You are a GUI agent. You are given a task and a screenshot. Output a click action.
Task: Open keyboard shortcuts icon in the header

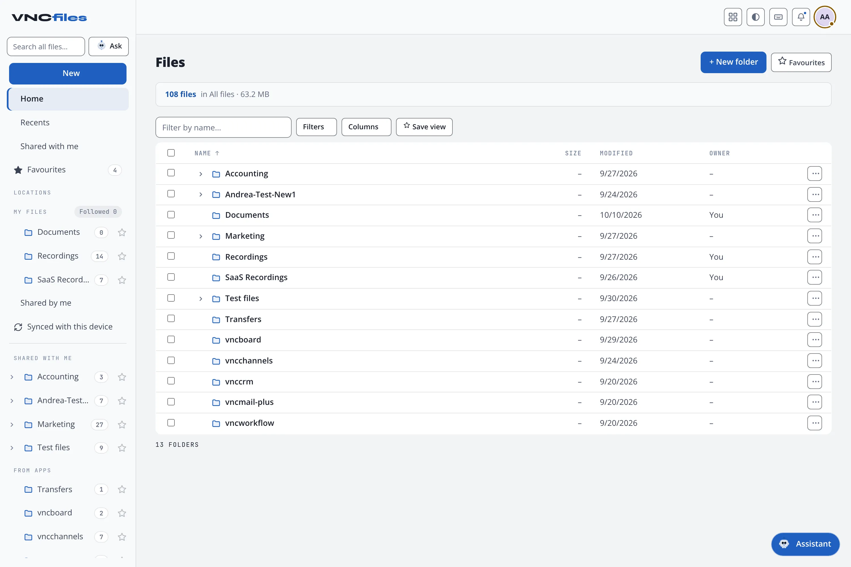point(778,17)
